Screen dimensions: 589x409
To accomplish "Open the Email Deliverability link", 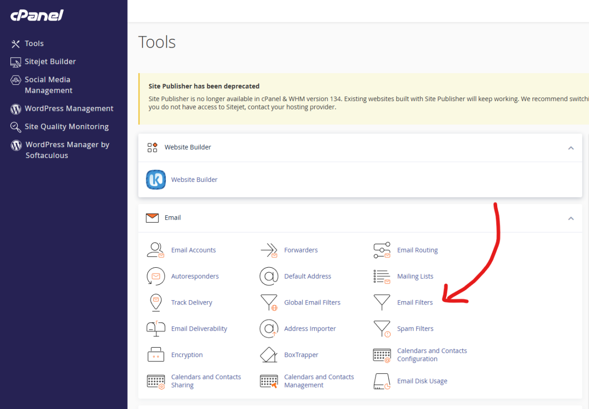I will pyautogui.click(x=199, y=329).
